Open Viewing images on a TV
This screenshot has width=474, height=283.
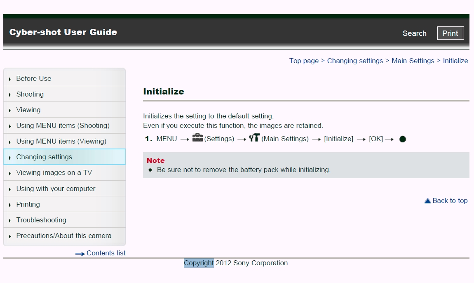point(54,172)
